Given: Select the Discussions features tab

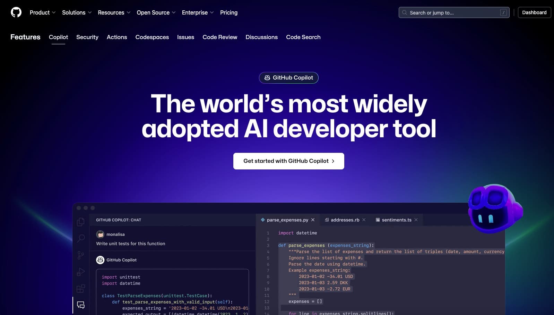Looking at the screenshot, I should pyautogui.click(x=262, y=37).
